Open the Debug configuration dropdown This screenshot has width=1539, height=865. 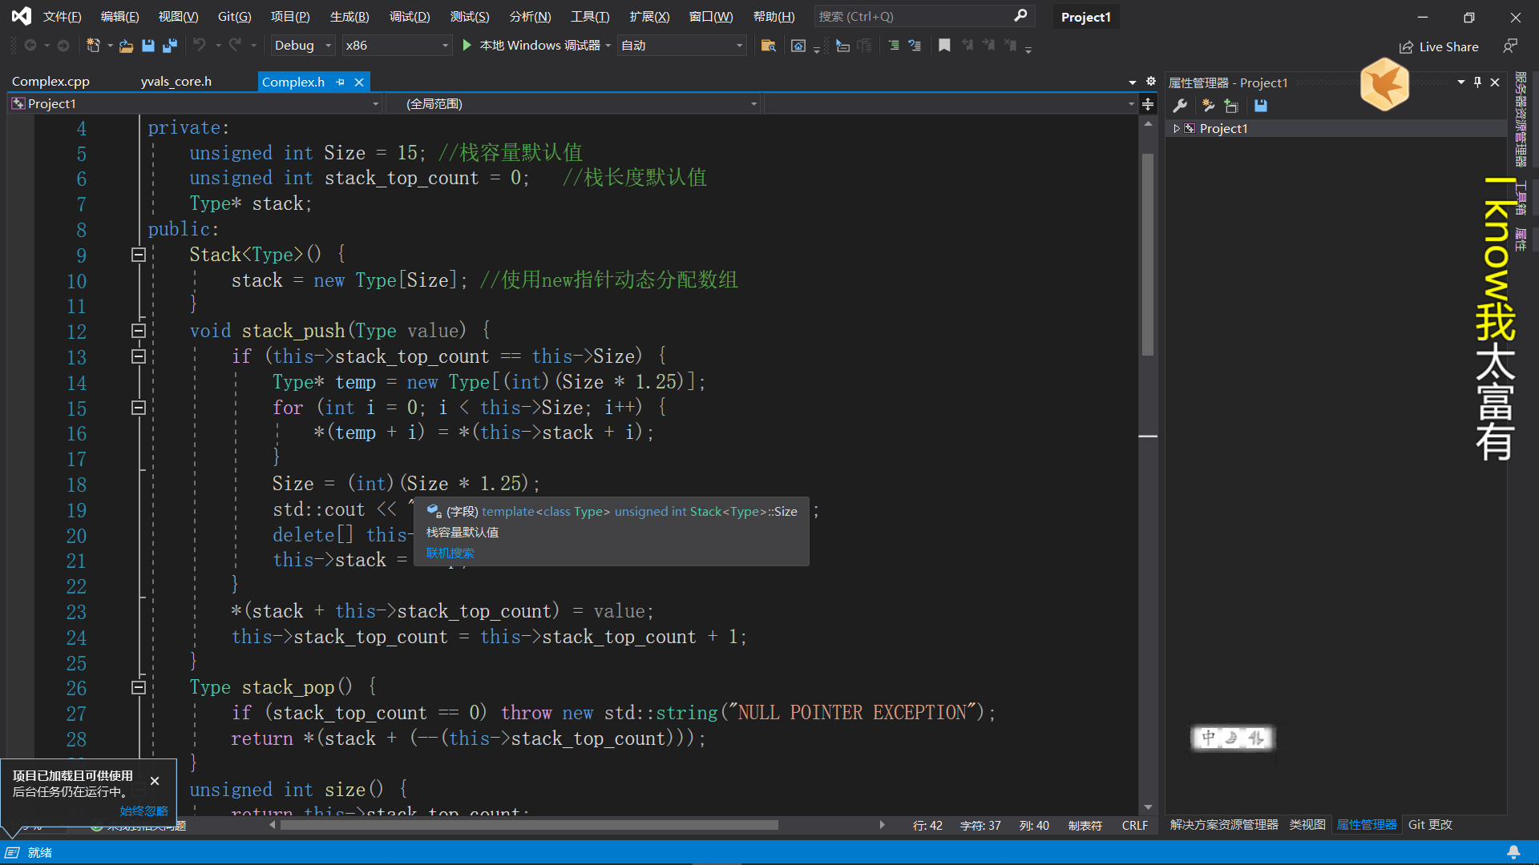[303, 46]
